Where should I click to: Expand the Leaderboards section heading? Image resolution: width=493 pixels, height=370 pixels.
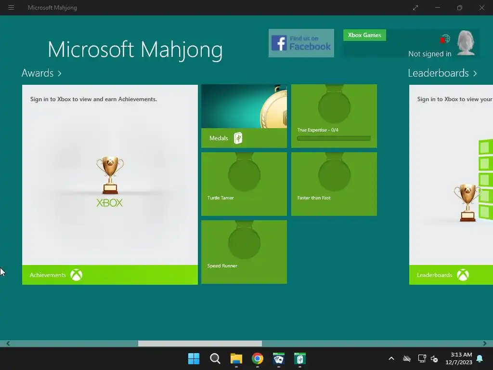(442, 73)
